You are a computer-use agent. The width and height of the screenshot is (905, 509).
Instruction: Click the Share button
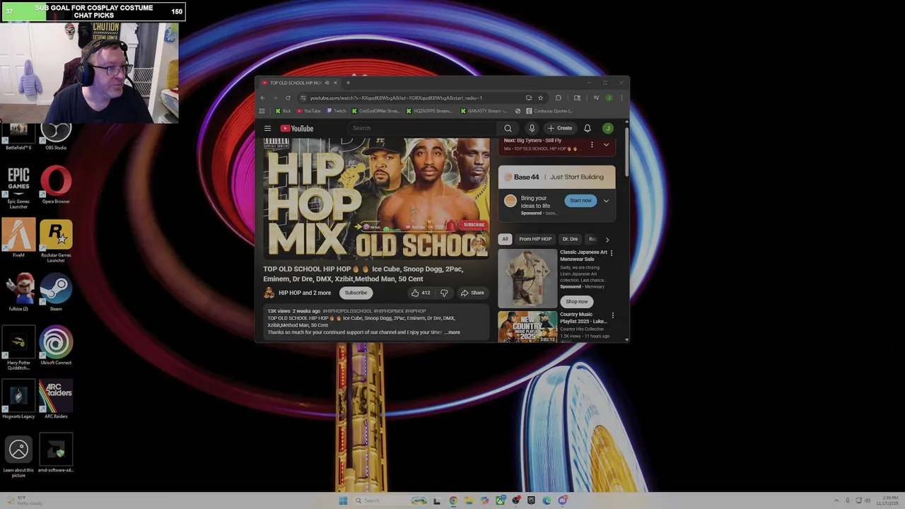pyautogui.click(x=472, y=293)
